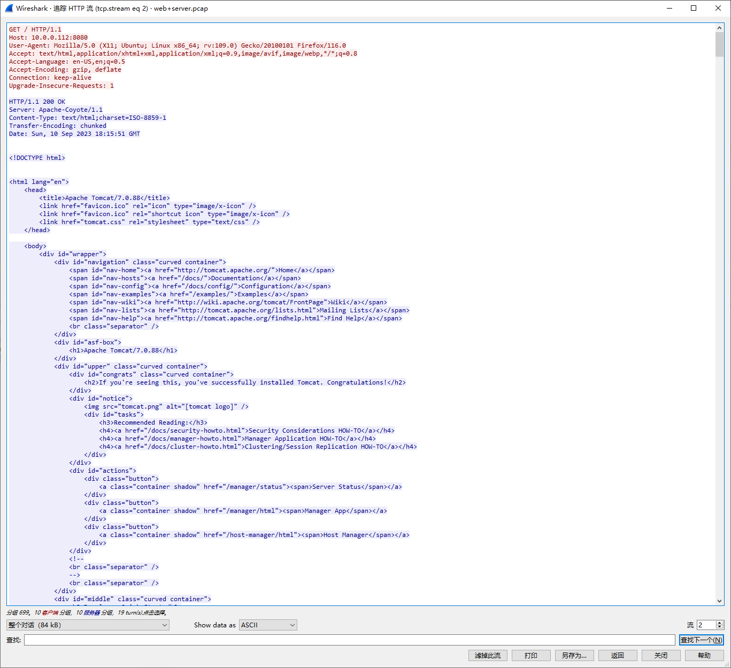
Task: Click the scrollbar up arrow of stream pane
Action: [x=719, y=27]
